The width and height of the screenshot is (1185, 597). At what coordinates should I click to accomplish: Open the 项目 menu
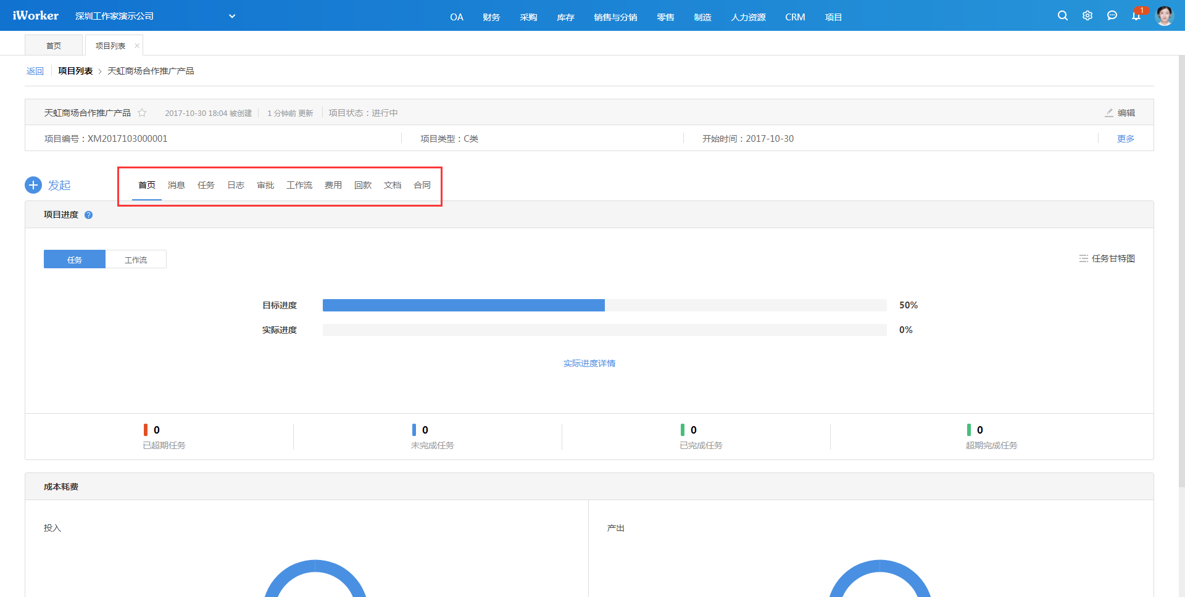833,17
